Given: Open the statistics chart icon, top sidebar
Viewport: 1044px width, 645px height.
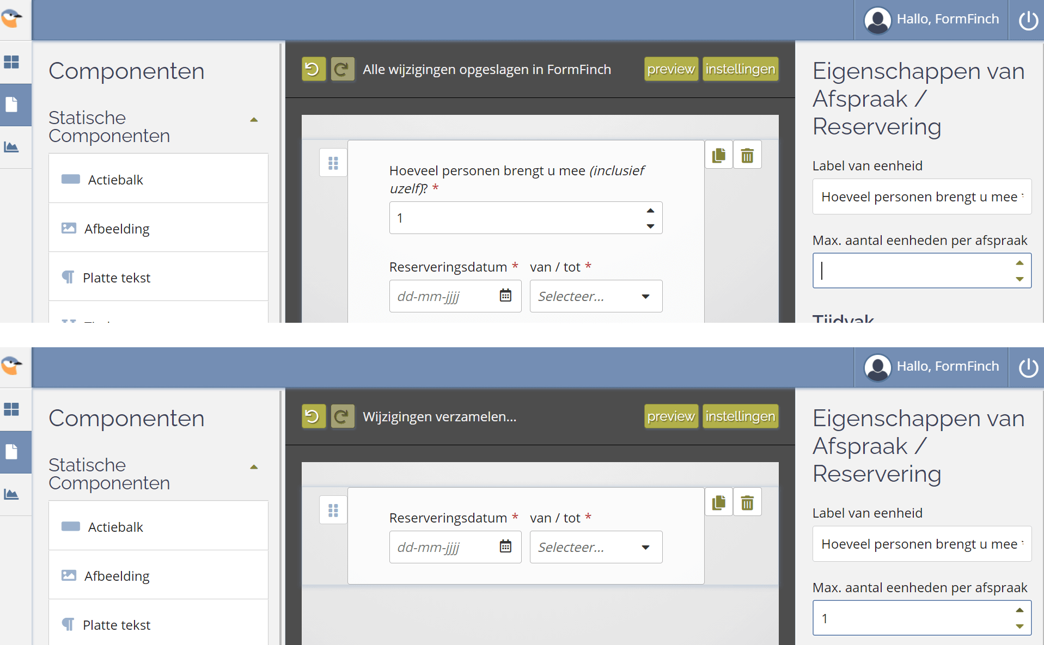Looking at the screenshot, I should click(x=11, y=147).
